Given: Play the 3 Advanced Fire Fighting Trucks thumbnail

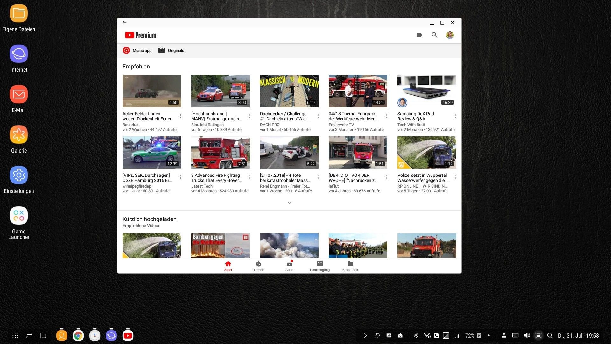Looking at the screenshot, I should [221, 153].
